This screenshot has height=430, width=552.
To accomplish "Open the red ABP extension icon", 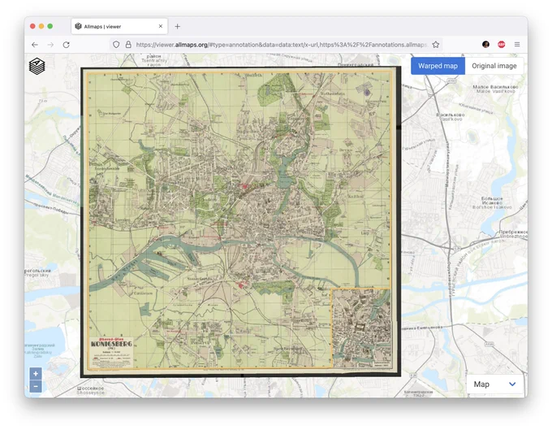I will (502, 45).
